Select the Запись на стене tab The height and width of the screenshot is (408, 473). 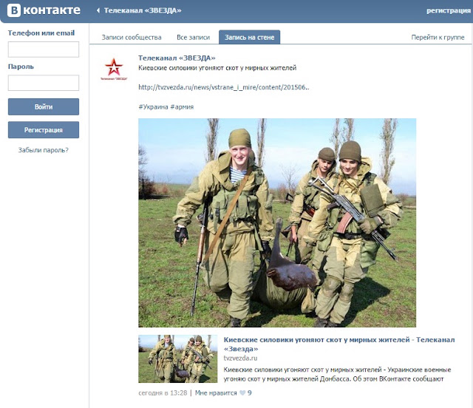click(250, 38)
